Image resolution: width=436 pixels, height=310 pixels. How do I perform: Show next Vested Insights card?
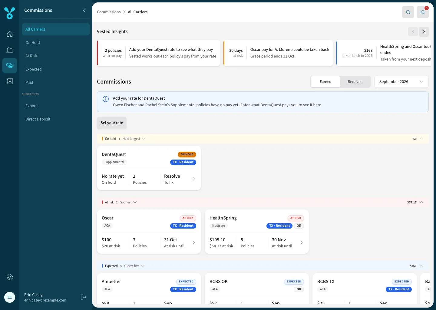[x=424, y=31]
